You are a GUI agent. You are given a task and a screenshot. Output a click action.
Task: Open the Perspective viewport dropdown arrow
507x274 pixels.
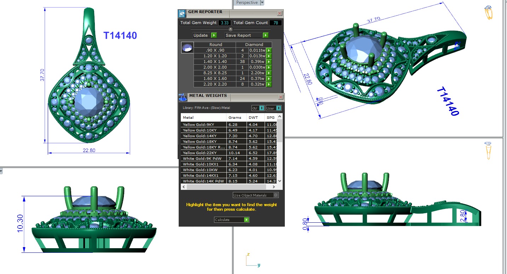click(262, 2)
